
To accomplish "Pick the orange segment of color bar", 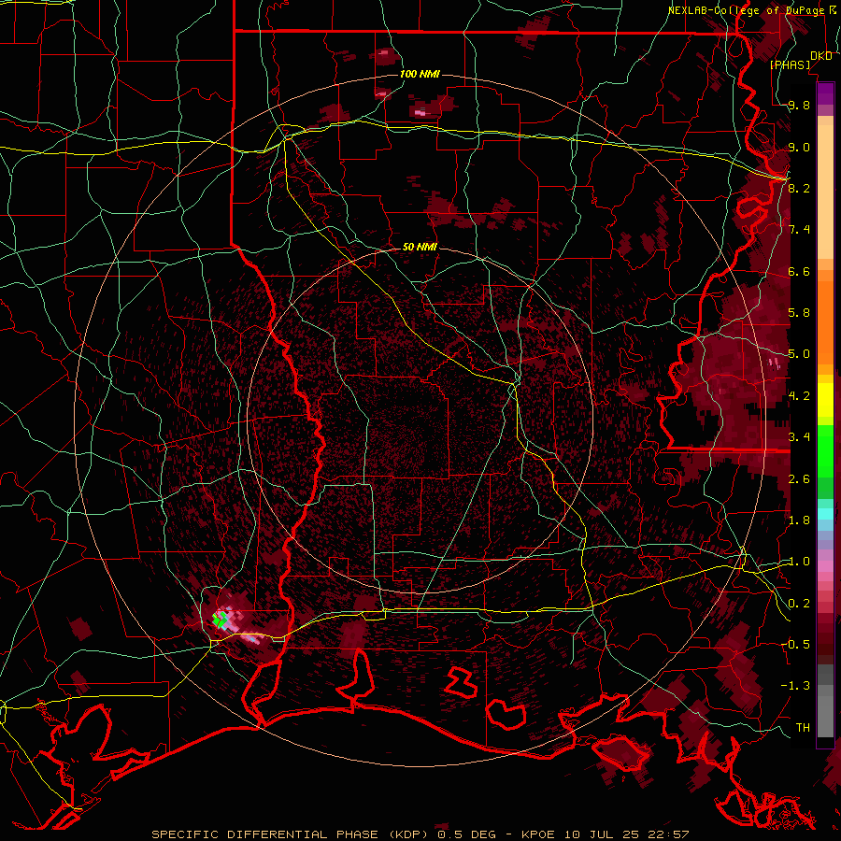I will tap(825, 321).
